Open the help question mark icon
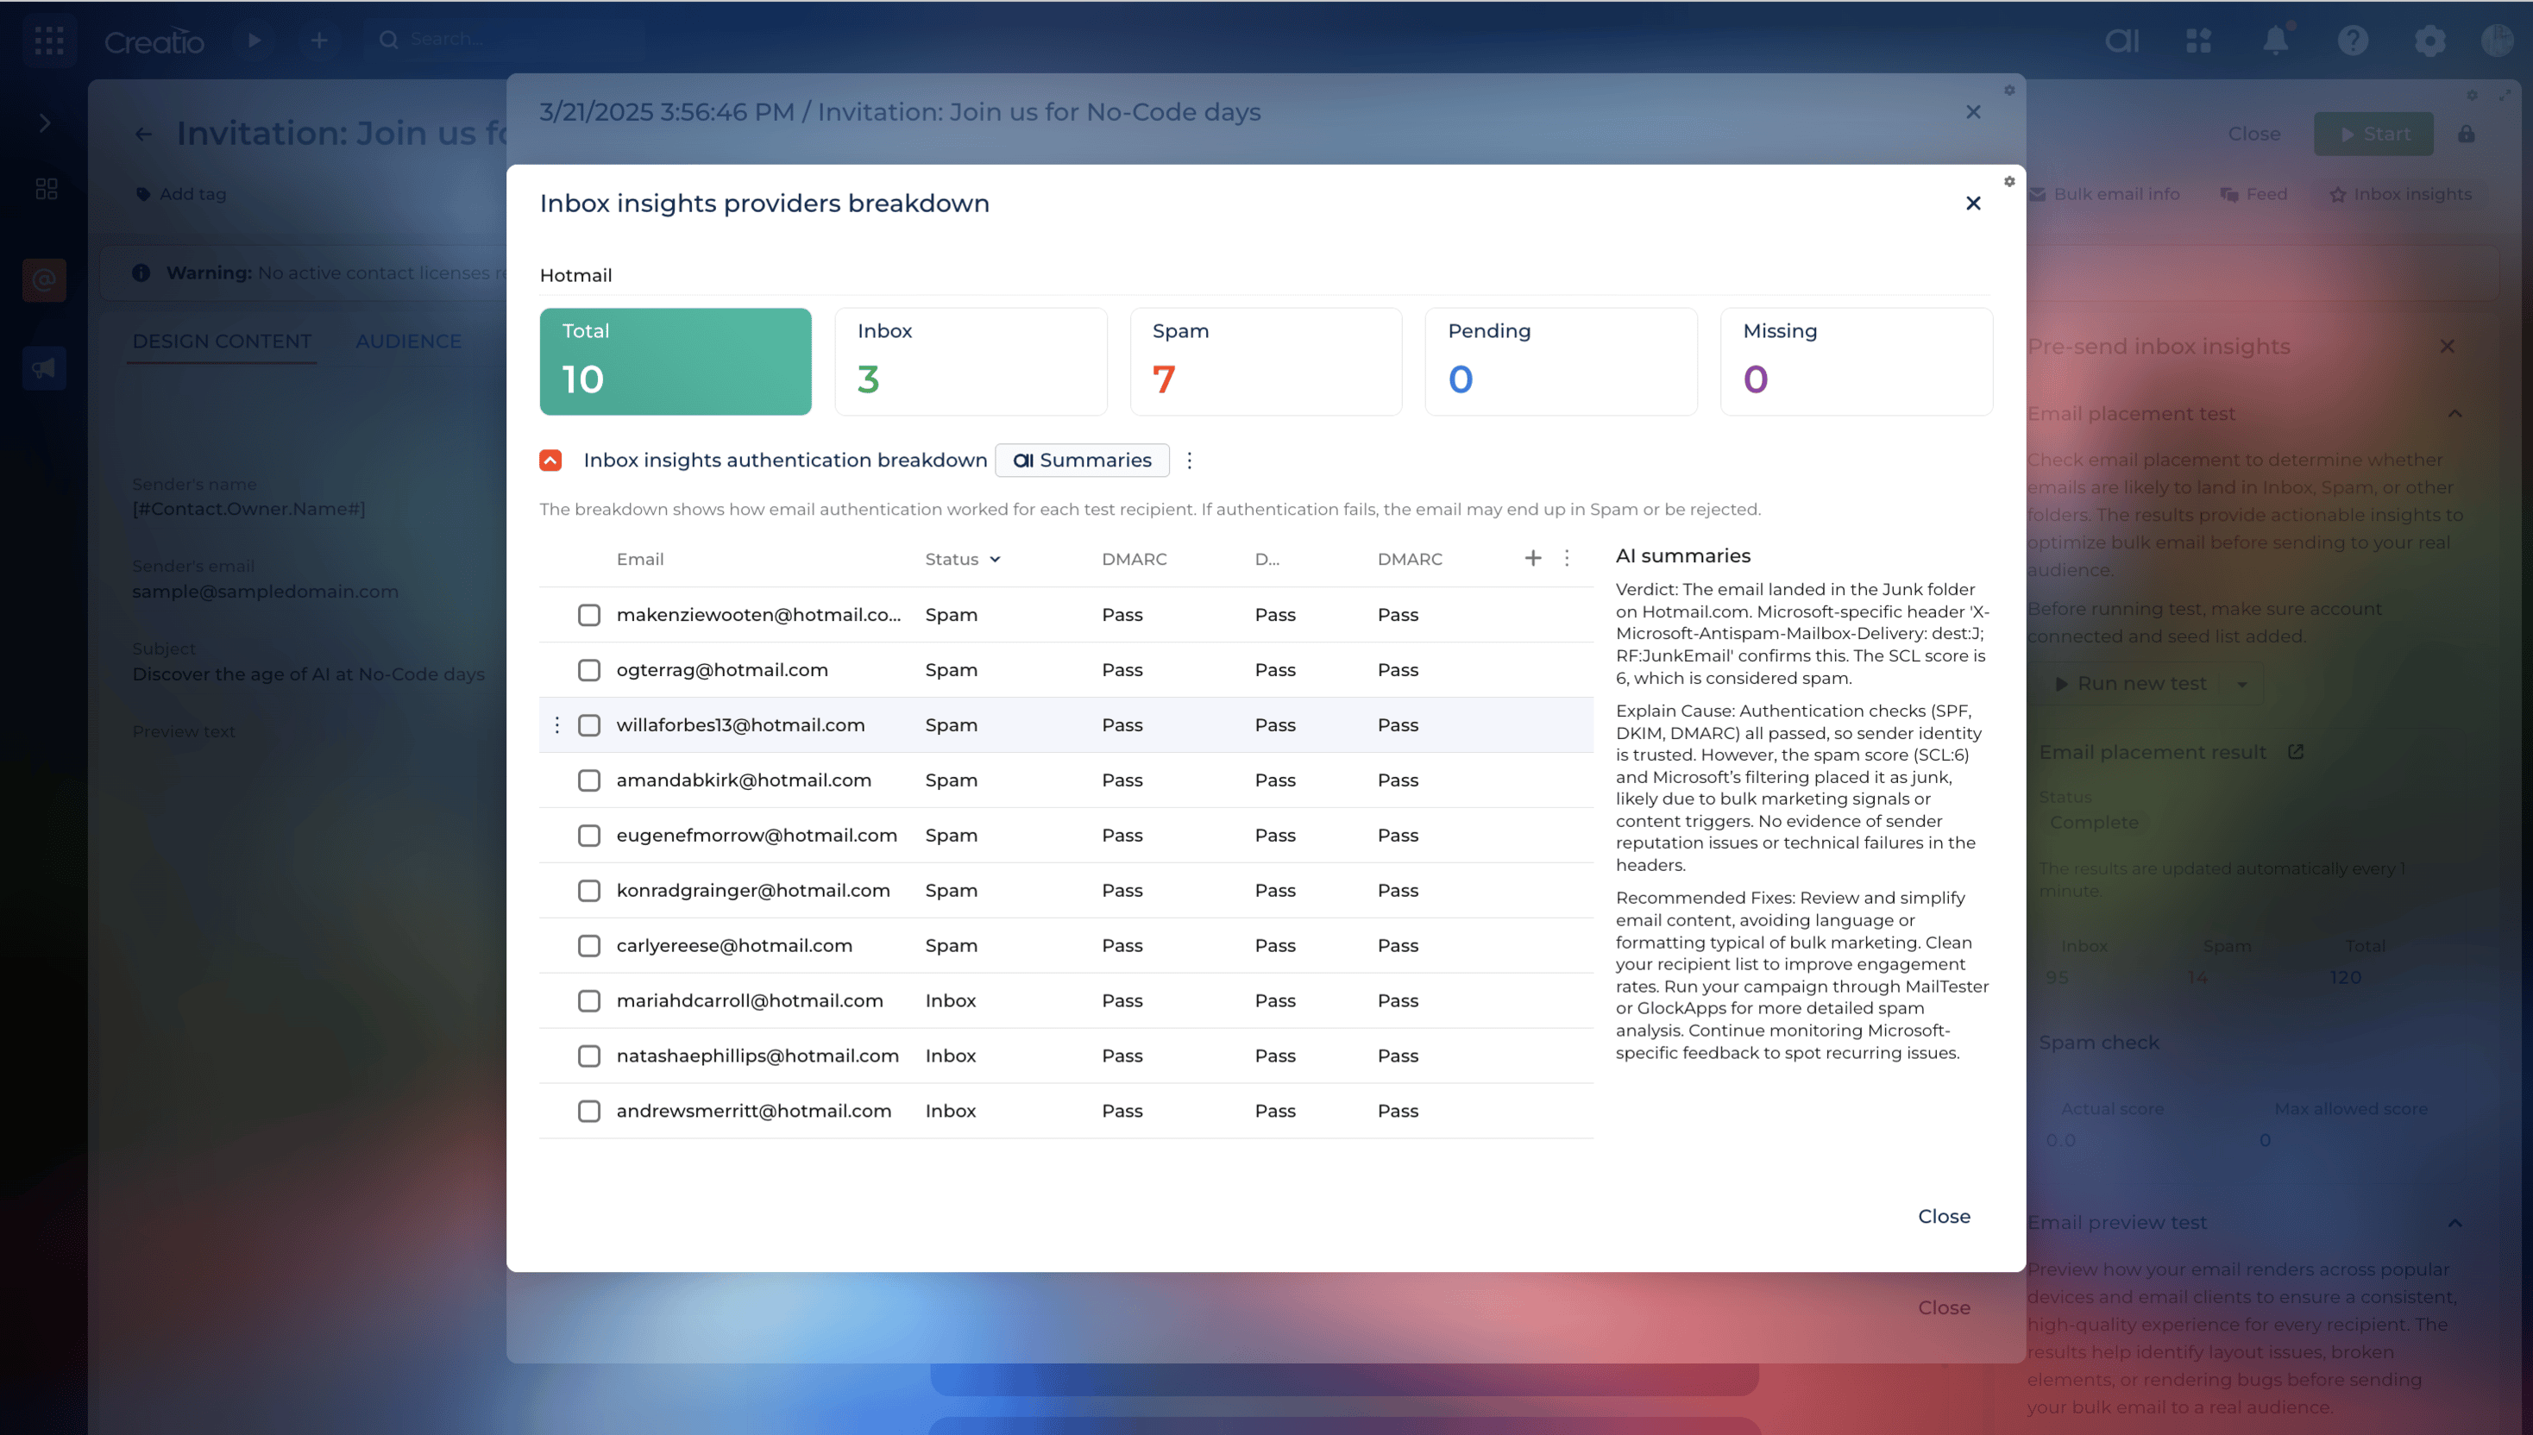Image resolution: width=2533 pixels, height=1435 pixels. pos(2353,41)
